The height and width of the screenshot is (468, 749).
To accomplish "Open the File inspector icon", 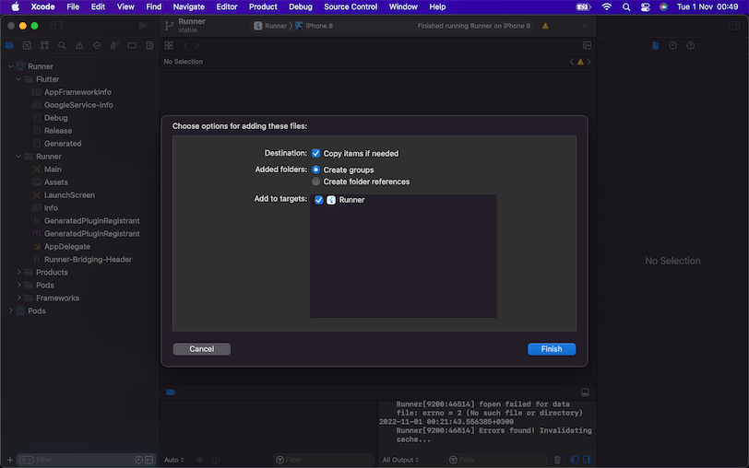I will [x=655, y=45].
